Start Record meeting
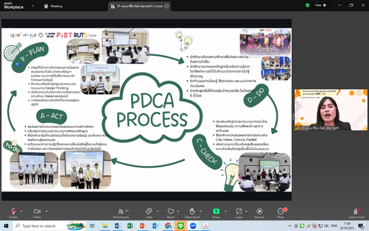This screenshot has width=369, height=231. 259,213
